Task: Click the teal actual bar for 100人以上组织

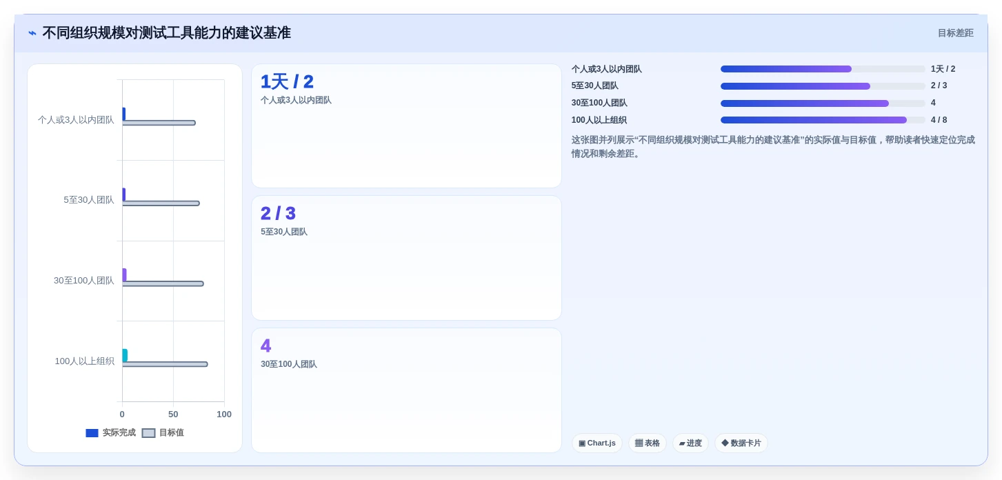Action: pyautogui.click(x=125, y=355)
